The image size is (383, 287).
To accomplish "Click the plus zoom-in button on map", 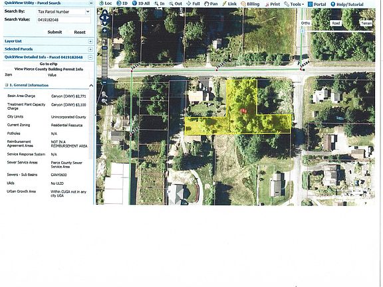I will coord(104,31).
